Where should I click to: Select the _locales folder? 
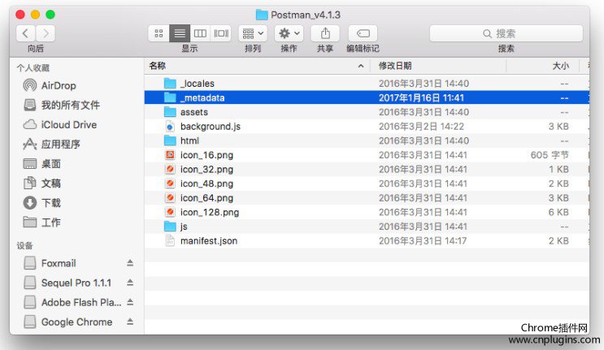pos(197,84)
